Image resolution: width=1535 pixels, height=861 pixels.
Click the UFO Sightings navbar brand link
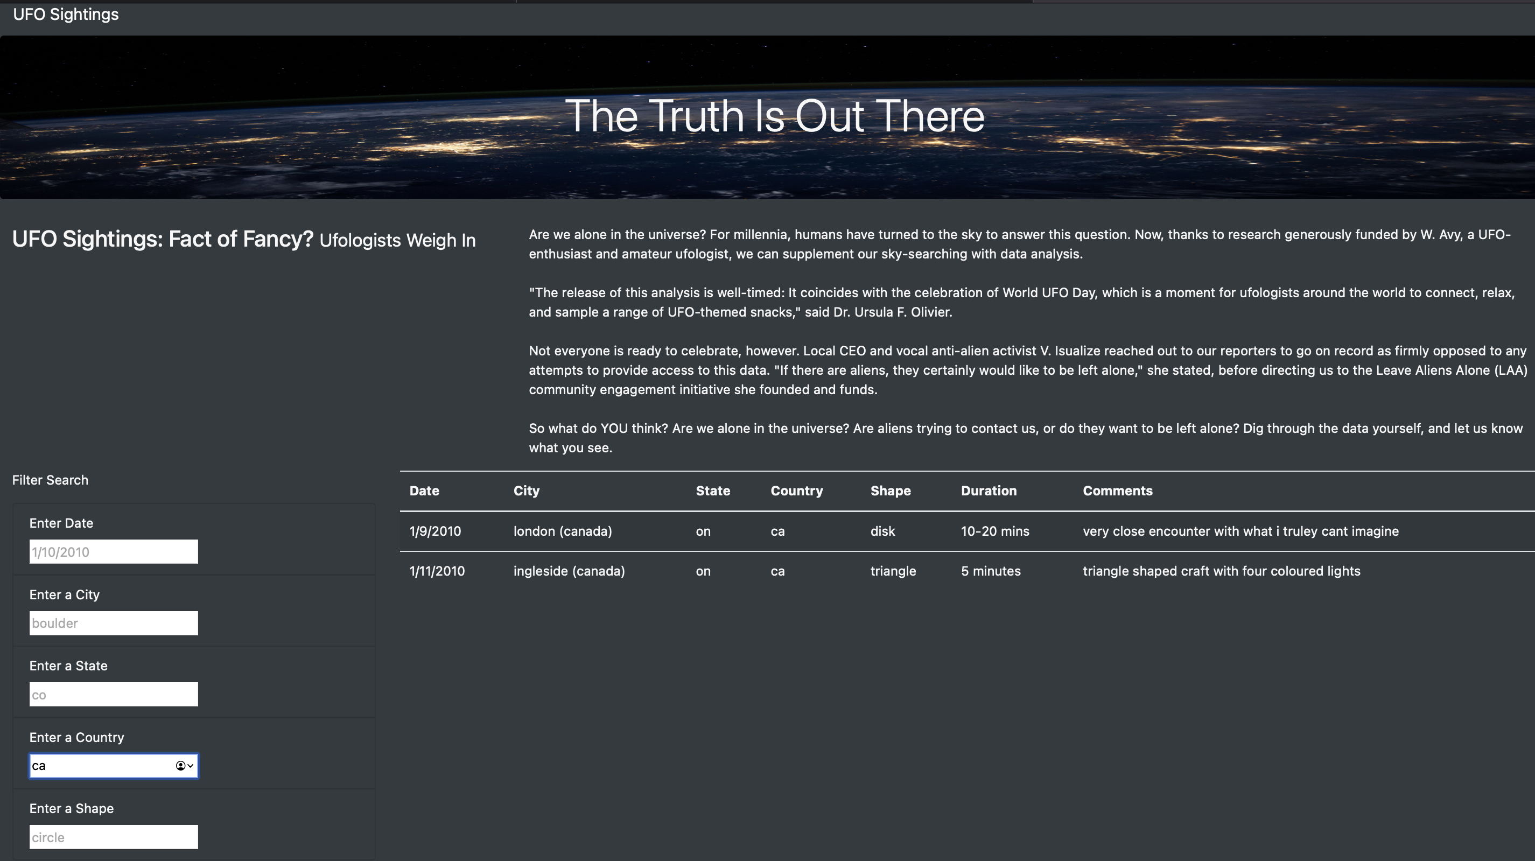click(66, 15)
